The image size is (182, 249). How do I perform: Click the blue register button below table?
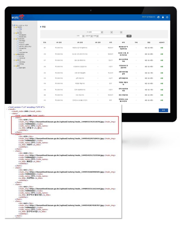(x=163, y=110)
